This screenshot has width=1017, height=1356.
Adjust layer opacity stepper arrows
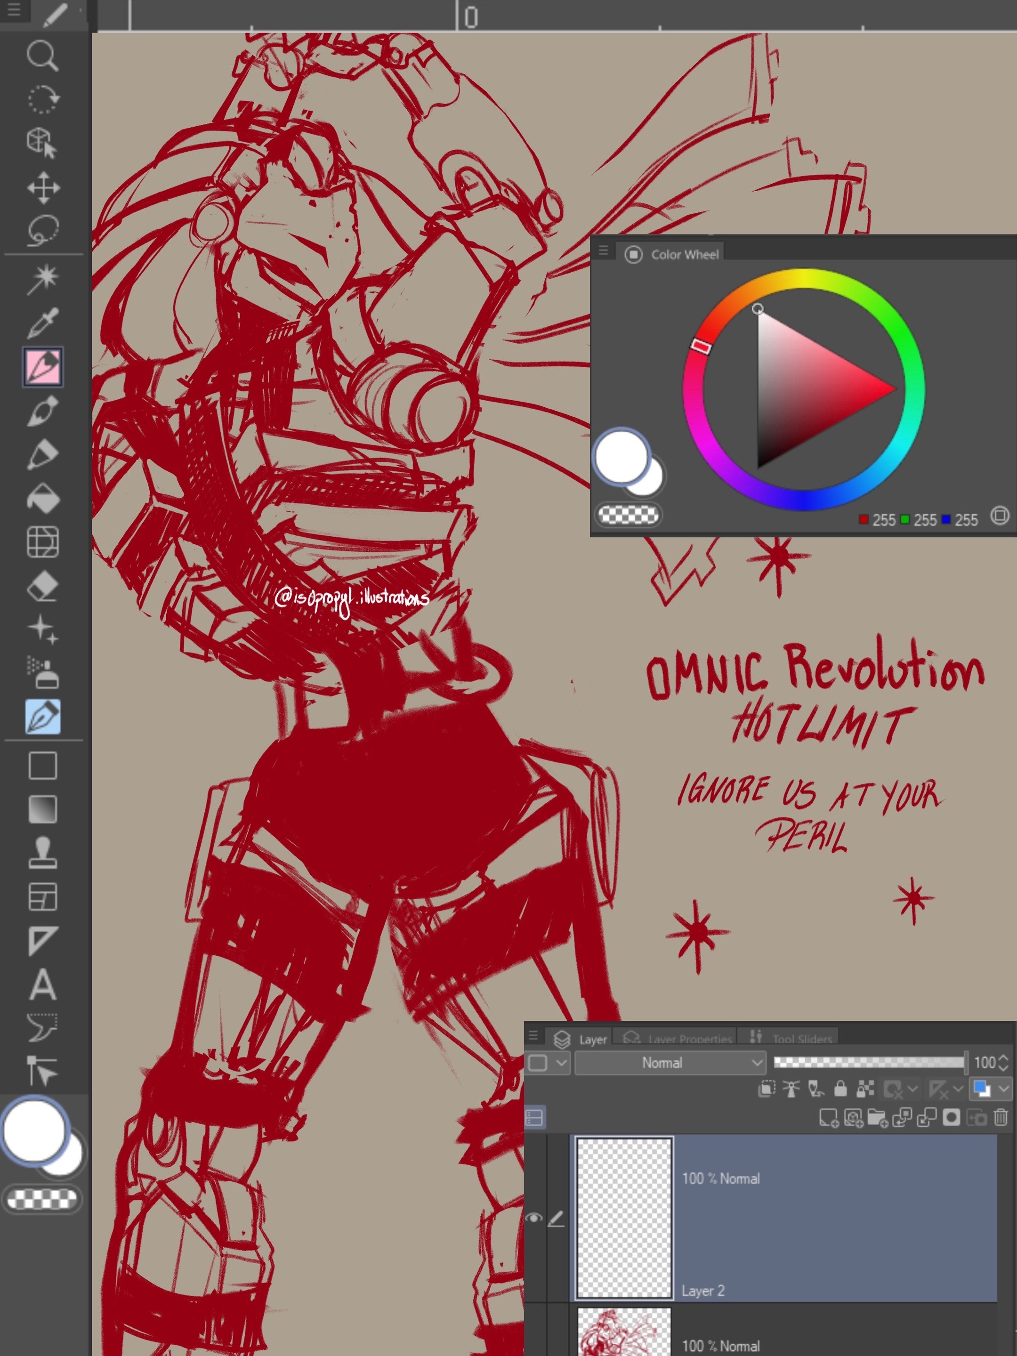[x=1003, y=1062]
